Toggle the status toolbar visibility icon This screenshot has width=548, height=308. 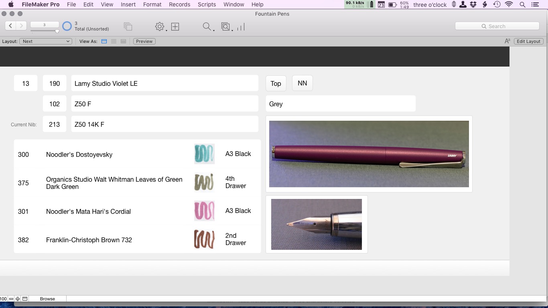pos(25,299)
